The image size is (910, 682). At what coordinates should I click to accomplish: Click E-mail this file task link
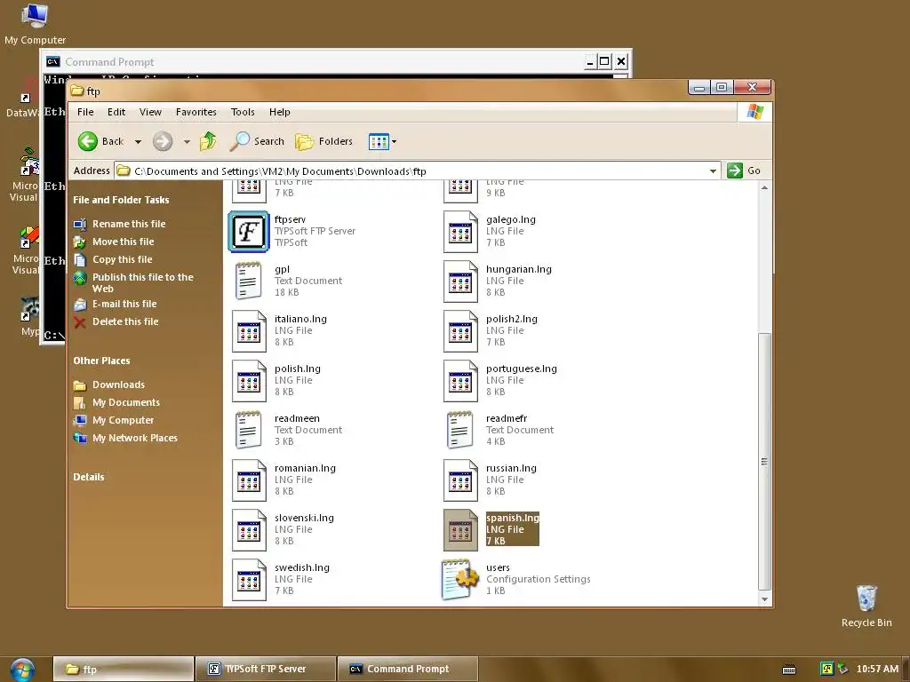click(124, 304)
